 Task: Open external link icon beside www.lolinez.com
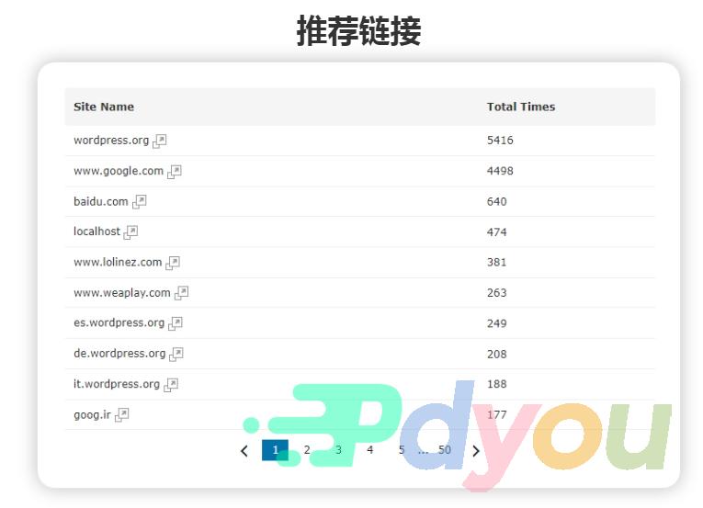pos(173,263)
